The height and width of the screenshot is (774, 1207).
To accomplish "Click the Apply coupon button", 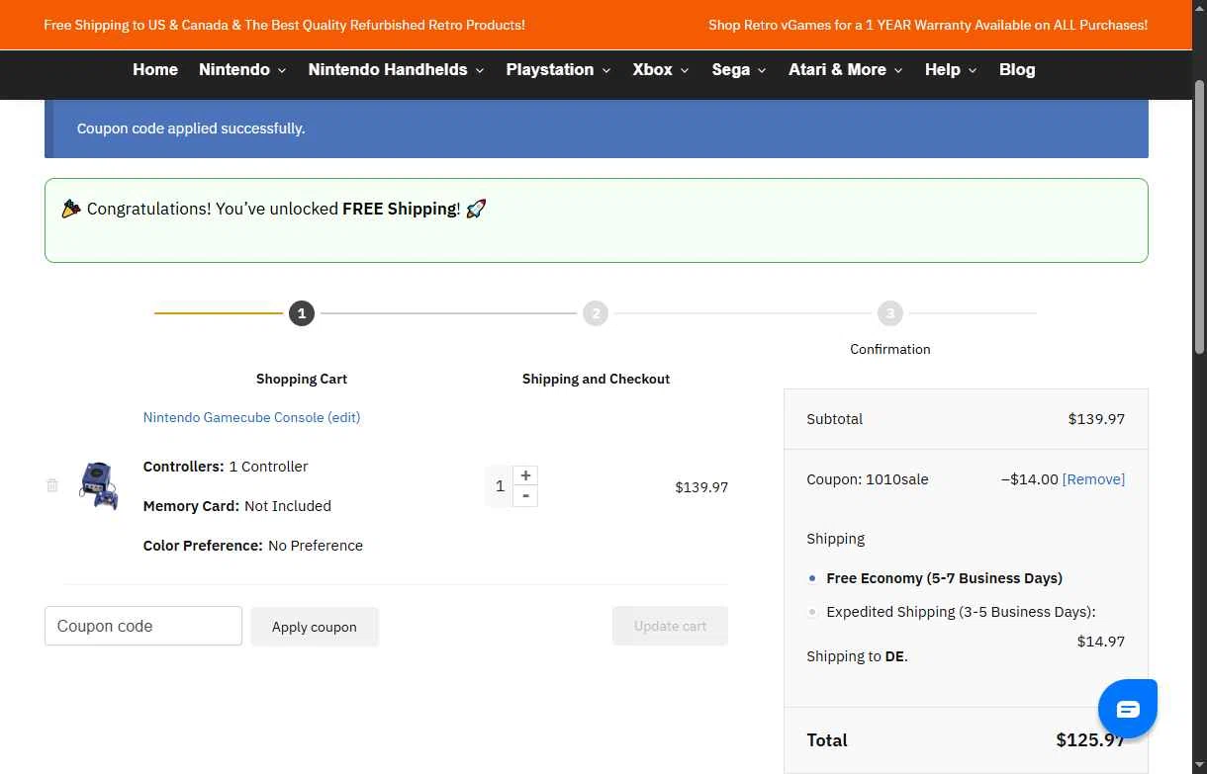I will [x=315, y=627].
